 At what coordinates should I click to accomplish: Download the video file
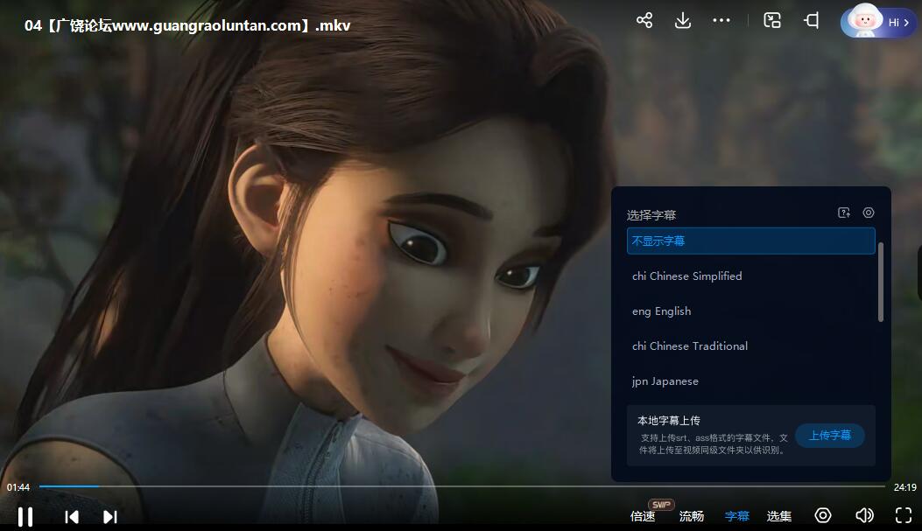[683, 21]
